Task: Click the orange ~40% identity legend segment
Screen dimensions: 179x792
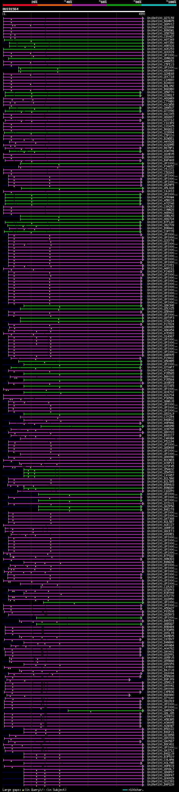Action: pos(55,5)
